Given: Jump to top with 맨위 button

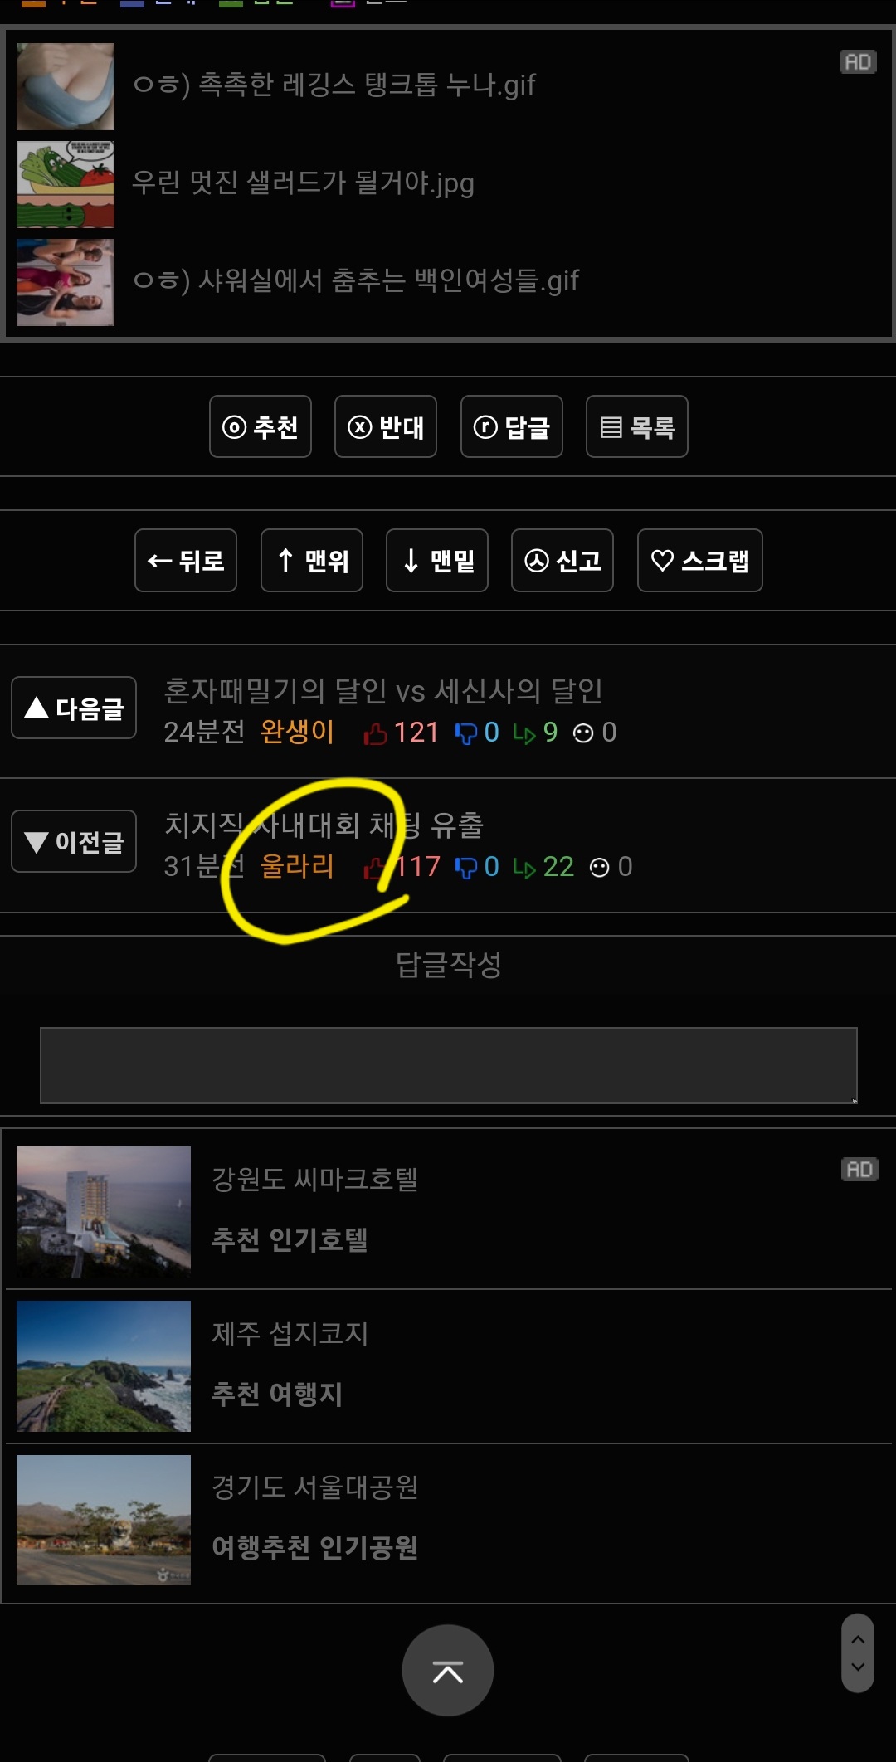Looking at the screenshot, I should click(312, 561).
